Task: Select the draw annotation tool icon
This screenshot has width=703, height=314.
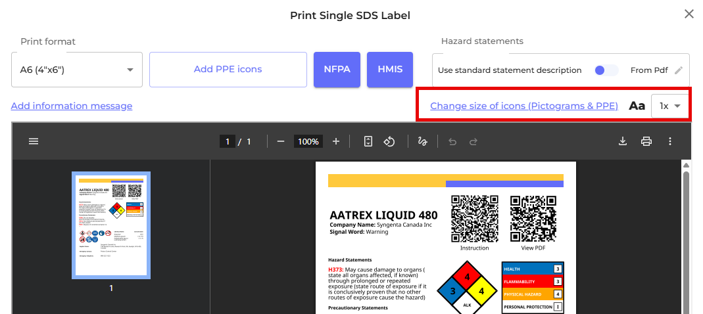Action: [x=422, y=141]
